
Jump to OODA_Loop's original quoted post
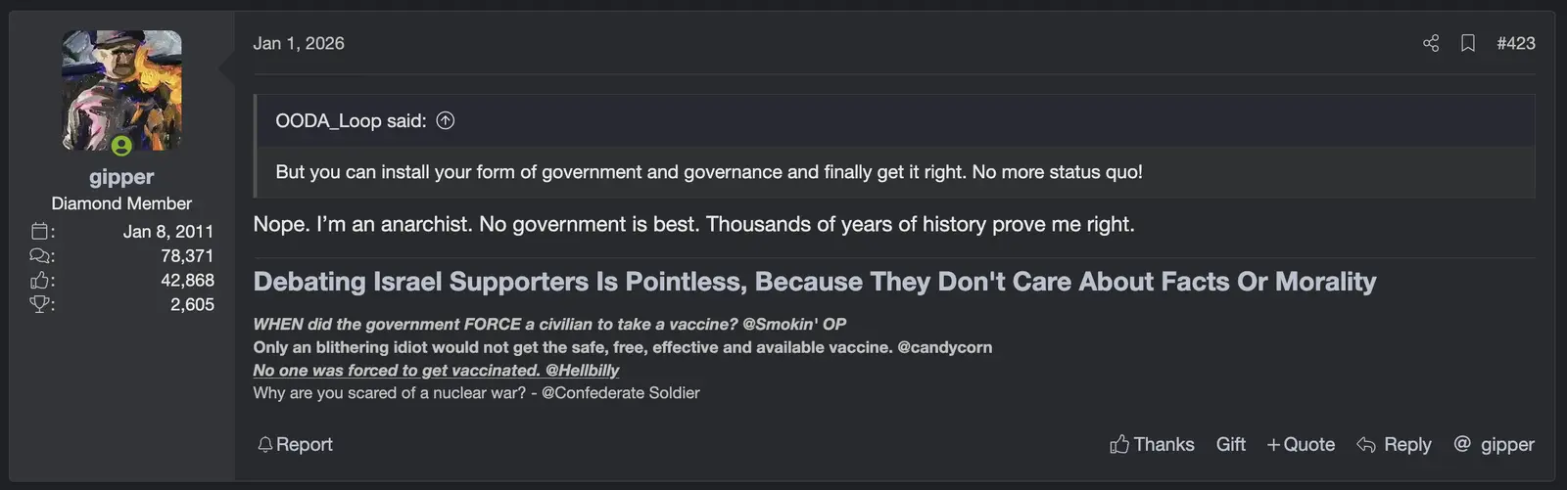446,120
